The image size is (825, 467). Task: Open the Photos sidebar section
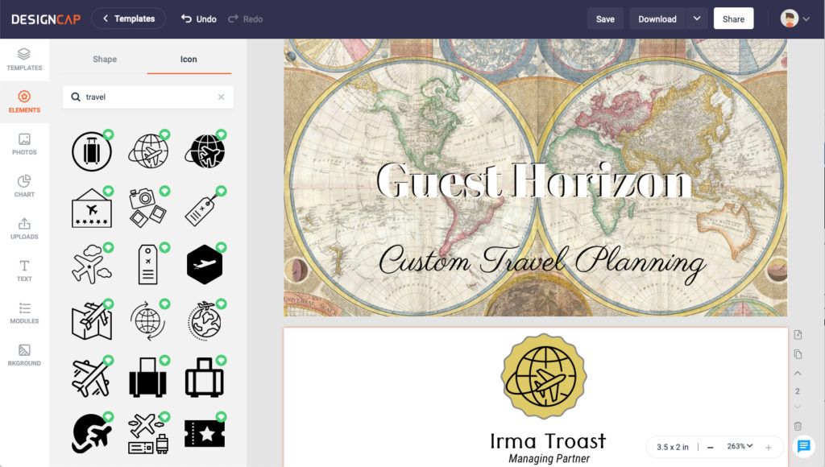24,143
